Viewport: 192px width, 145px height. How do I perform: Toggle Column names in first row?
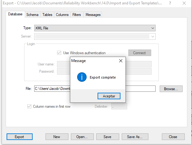29,106
